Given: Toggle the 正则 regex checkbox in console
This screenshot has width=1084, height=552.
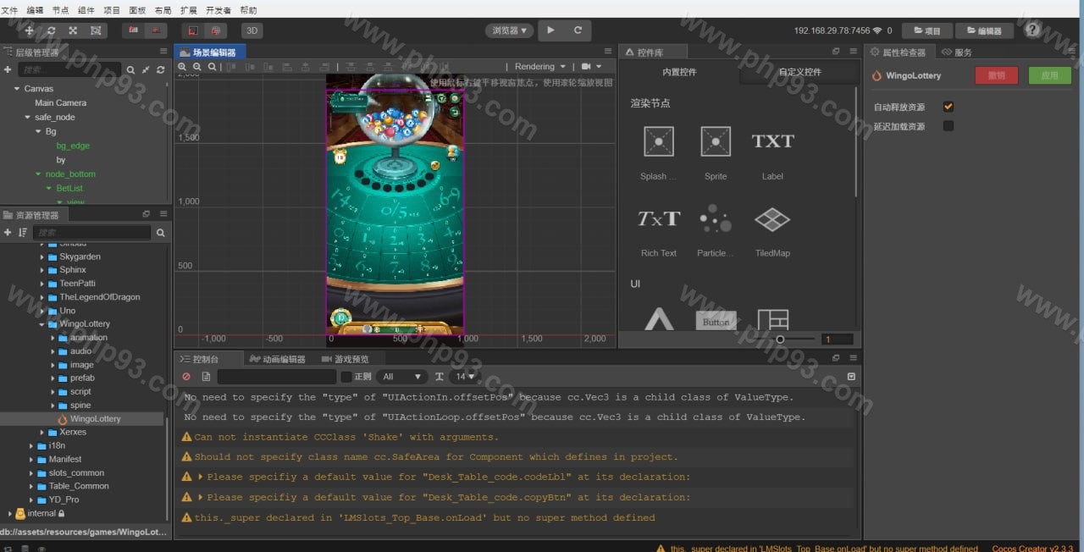Looking at the screenshot, I should (346, 377).
